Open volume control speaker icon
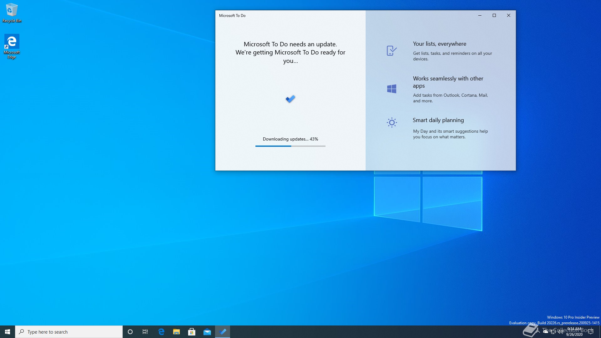Image resolution: width=601 pixels, height=338 pixels. [x=561, y=332]
